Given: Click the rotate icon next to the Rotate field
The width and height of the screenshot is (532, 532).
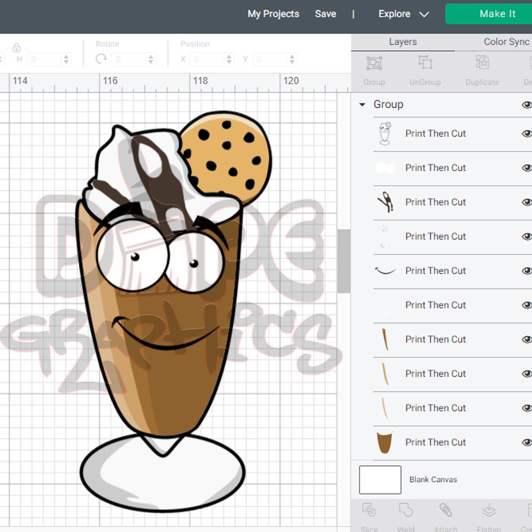Looking at the screenshot, I should (101, 59).
